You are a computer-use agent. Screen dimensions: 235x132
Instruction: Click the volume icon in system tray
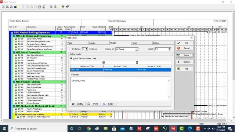coord(209,129)
